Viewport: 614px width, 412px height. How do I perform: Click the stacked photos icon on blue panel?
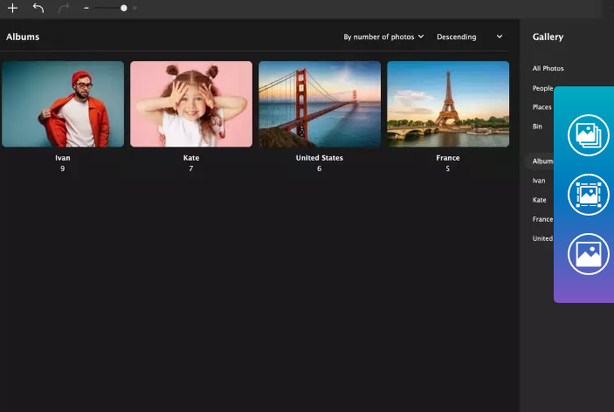coord(587,134)
